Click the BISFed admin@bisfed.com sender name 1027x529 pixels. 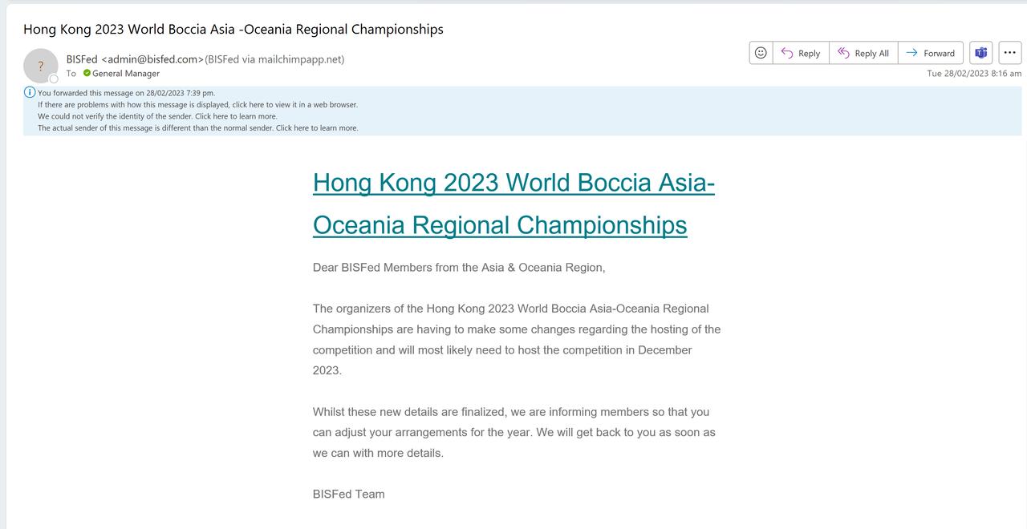pos(135,59)
